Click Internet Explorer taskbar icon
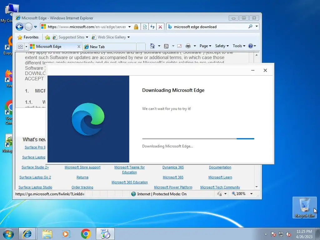Screen dimensions: 320x240 (x=27, y=234)
